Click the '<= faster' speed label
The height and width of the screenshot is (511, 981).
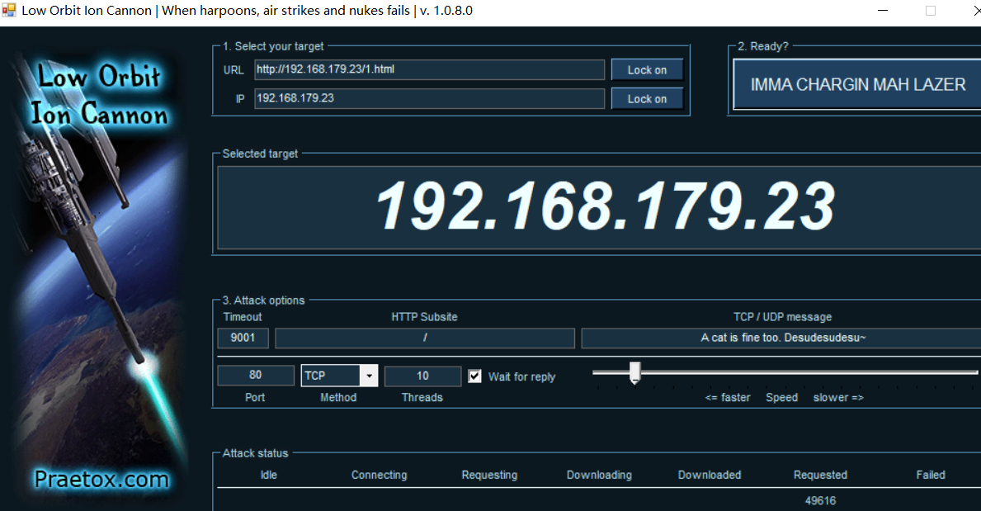727,398
